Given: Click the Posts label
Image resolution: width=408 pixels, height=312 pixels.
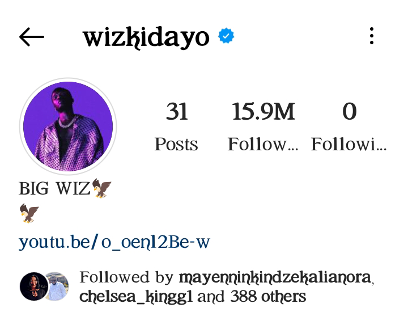Looking at the screenshot, I should (176, 144).
